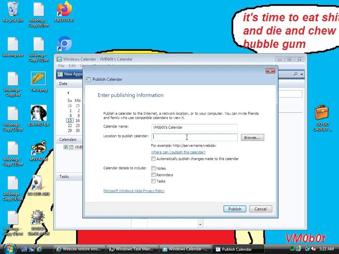The image size is (339, 254).
Task: Select the Chromium browser shortcut icon
Action: [64, 44]
